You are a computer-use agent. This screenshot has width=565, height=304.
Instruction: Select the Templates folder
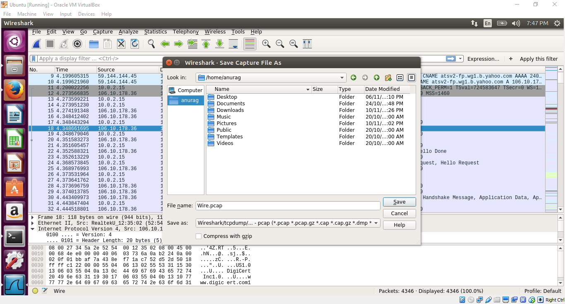230,137
